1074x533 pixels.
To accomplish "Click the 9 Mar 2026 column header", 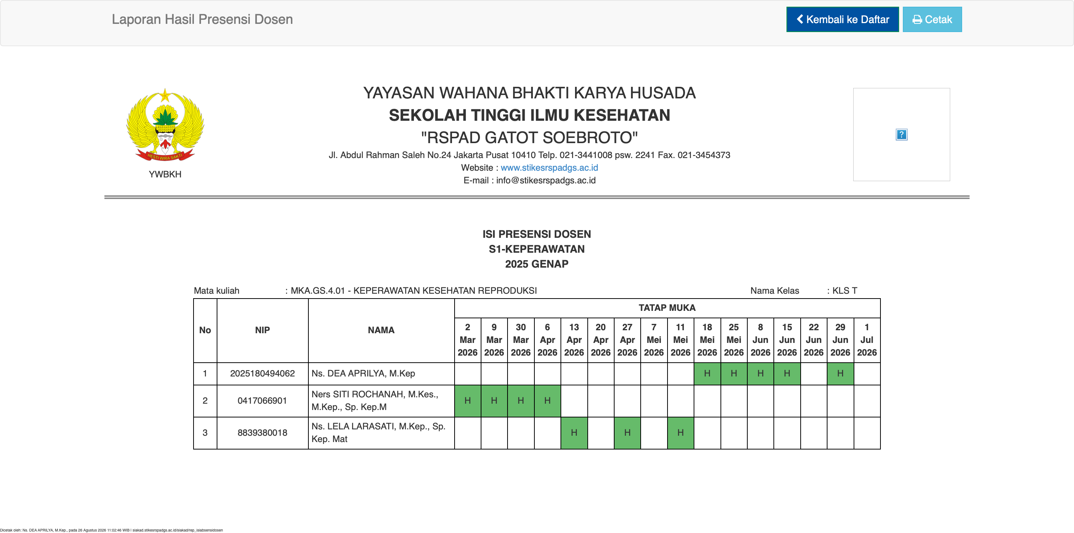I will tap(494, 340).
